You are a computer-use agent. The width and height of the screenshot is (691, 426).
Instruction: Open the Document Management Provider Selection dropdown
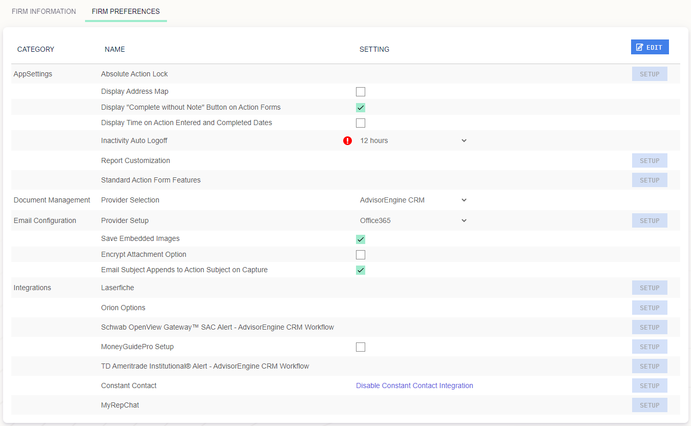pyautogui.click(x=413, y=200)
